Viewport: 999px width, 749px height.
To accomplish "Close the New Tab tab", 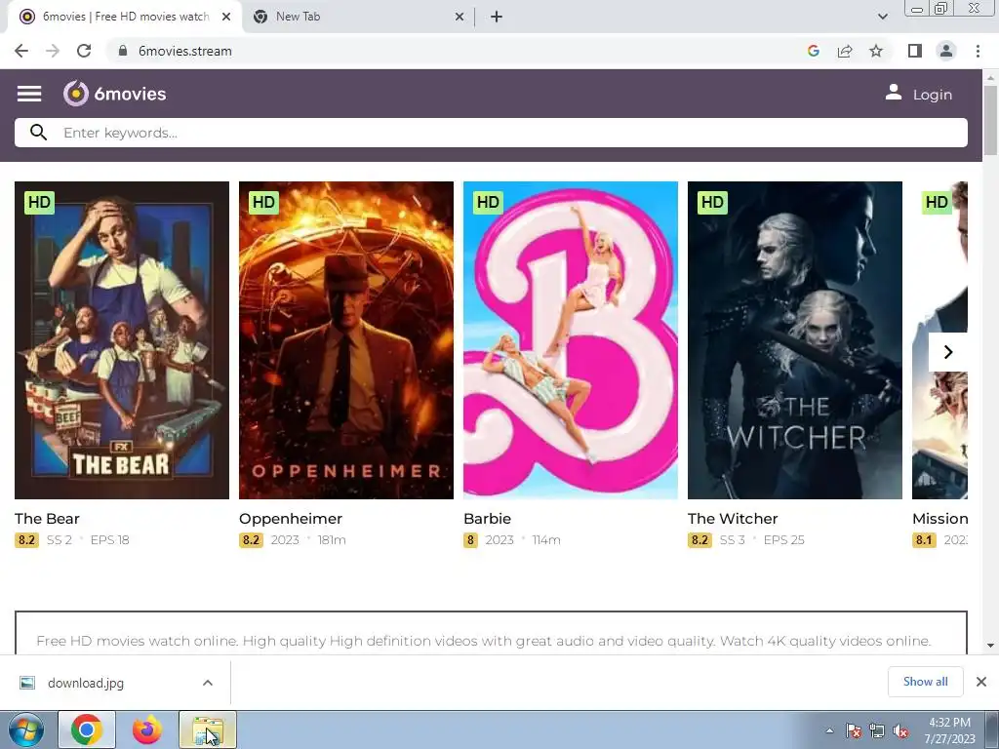I will coord(460,17).
